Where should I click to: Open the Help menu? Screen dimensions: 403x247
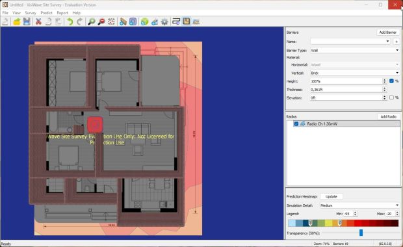[x=76, y=13]
